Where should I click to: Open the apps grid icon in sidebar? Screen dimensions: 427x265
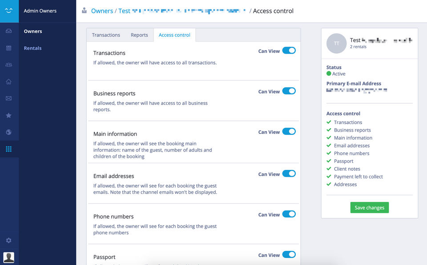(9, 149)
